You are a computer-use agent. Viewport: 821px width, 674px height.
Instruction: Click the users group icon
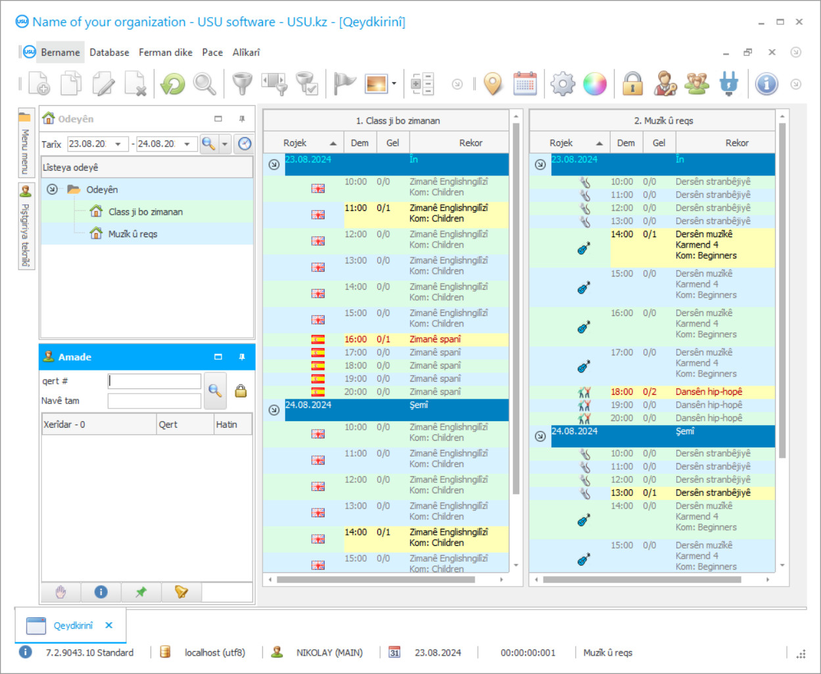(697, 84)
